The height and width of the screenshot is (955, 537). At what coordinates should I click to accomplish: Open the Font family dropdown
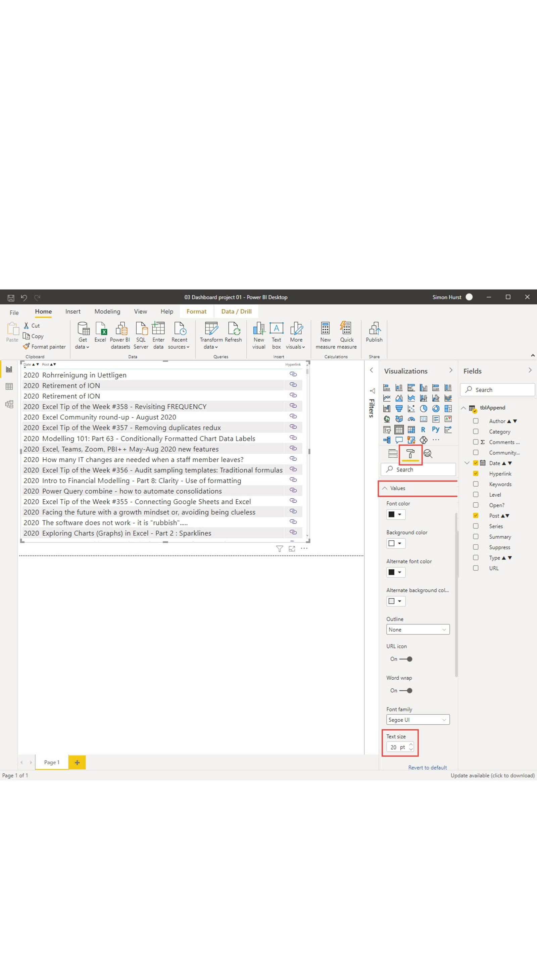[x=418, y=720]
